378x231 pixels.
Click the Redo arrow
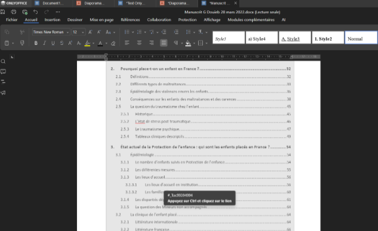(46, 11)
